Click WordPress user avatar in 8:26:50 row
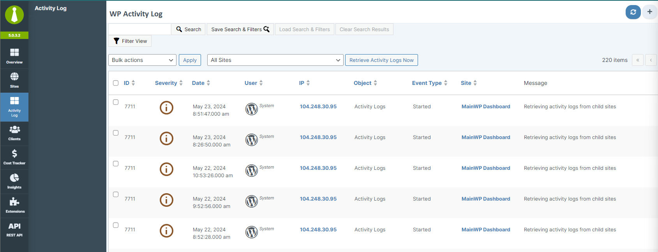The height and width of the screenshot is (252, 658). [252, 140]
